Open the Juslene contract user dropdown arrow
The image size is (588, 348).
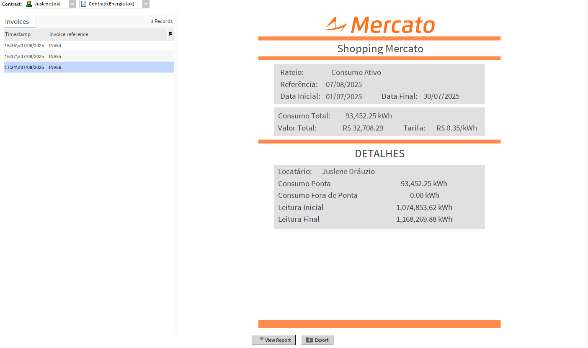coord(72,4)
